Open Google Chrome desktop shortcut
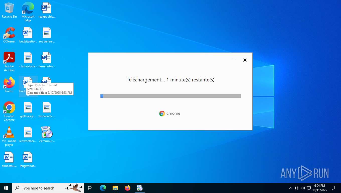The height and width of the screenshot is (193, 341). 9,112
